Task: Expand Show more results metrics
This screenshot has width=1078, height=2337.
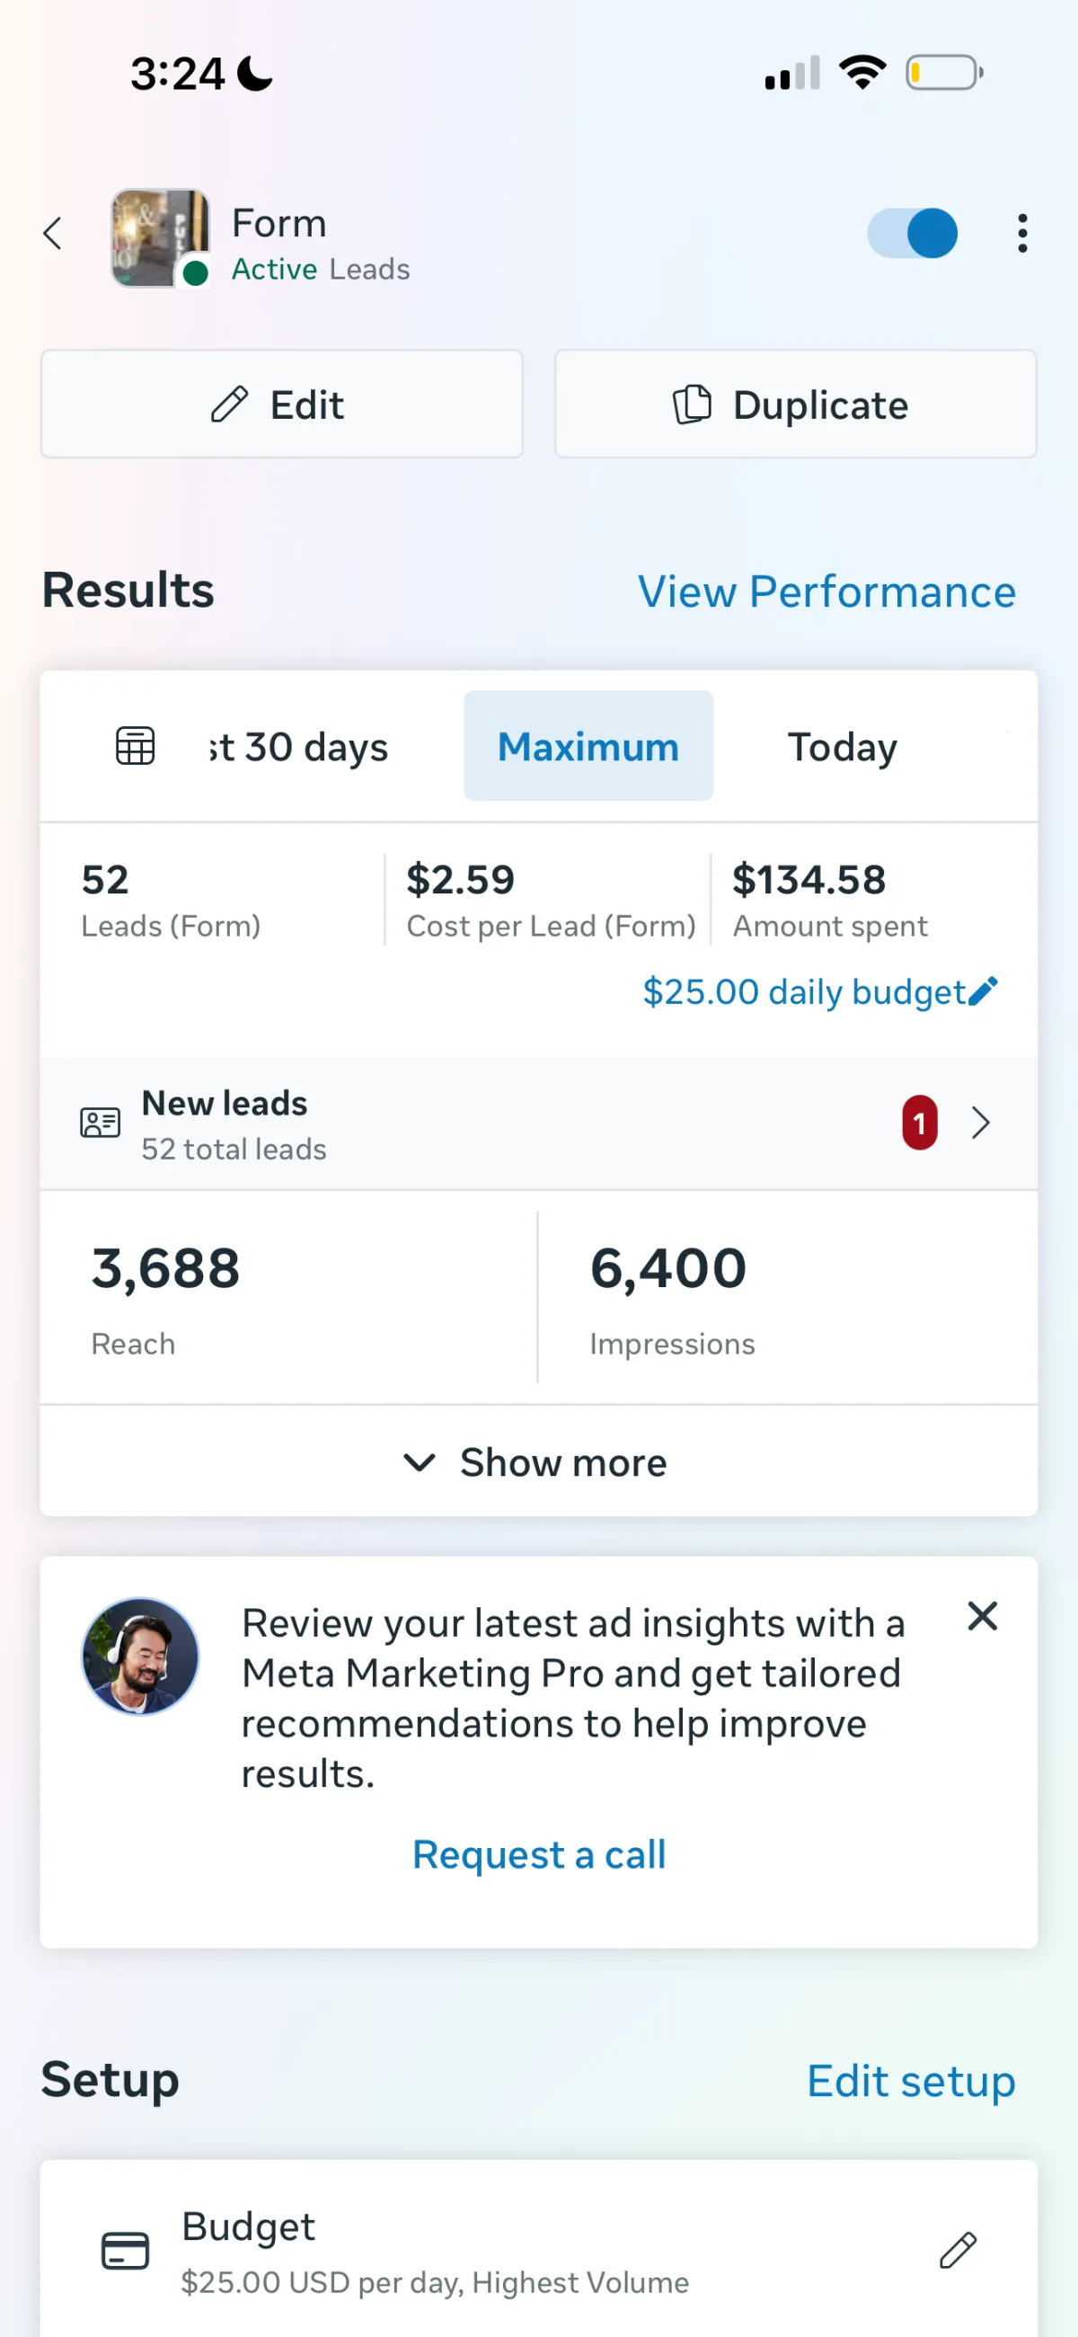Action: [x=538, y=1462]
